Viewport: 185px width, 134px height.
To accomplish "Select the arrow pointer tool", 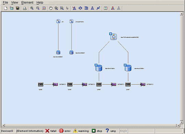I will click(x=67, y=8).
